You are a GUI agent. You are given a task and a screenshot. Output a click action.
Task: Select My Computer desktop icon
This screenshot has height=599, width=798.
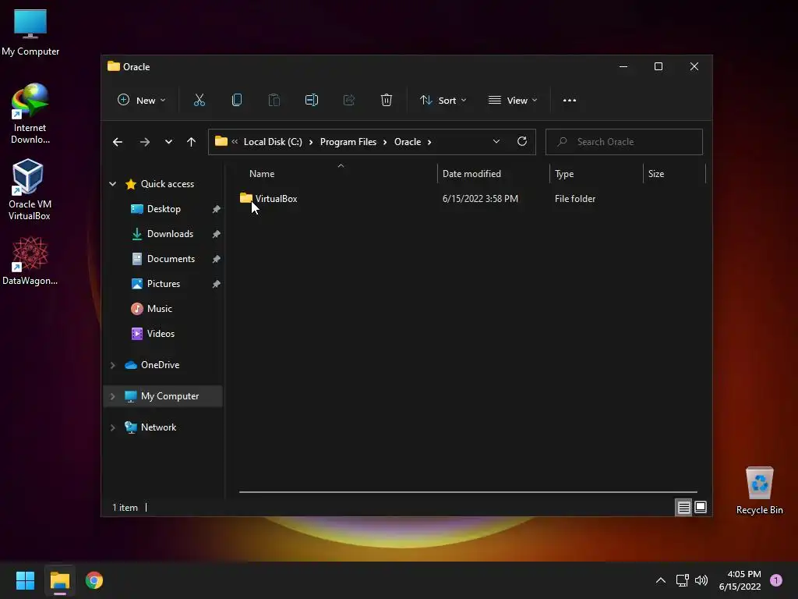[30, 32]
